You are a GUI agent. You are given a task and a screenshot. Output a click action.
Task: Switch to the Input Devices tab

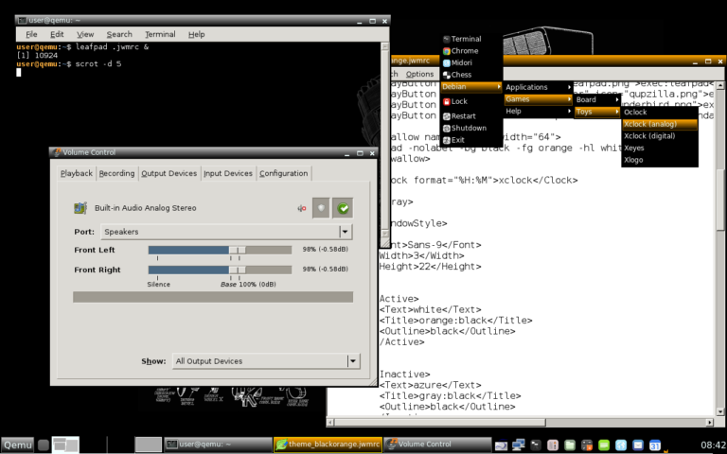click(228, 173)
